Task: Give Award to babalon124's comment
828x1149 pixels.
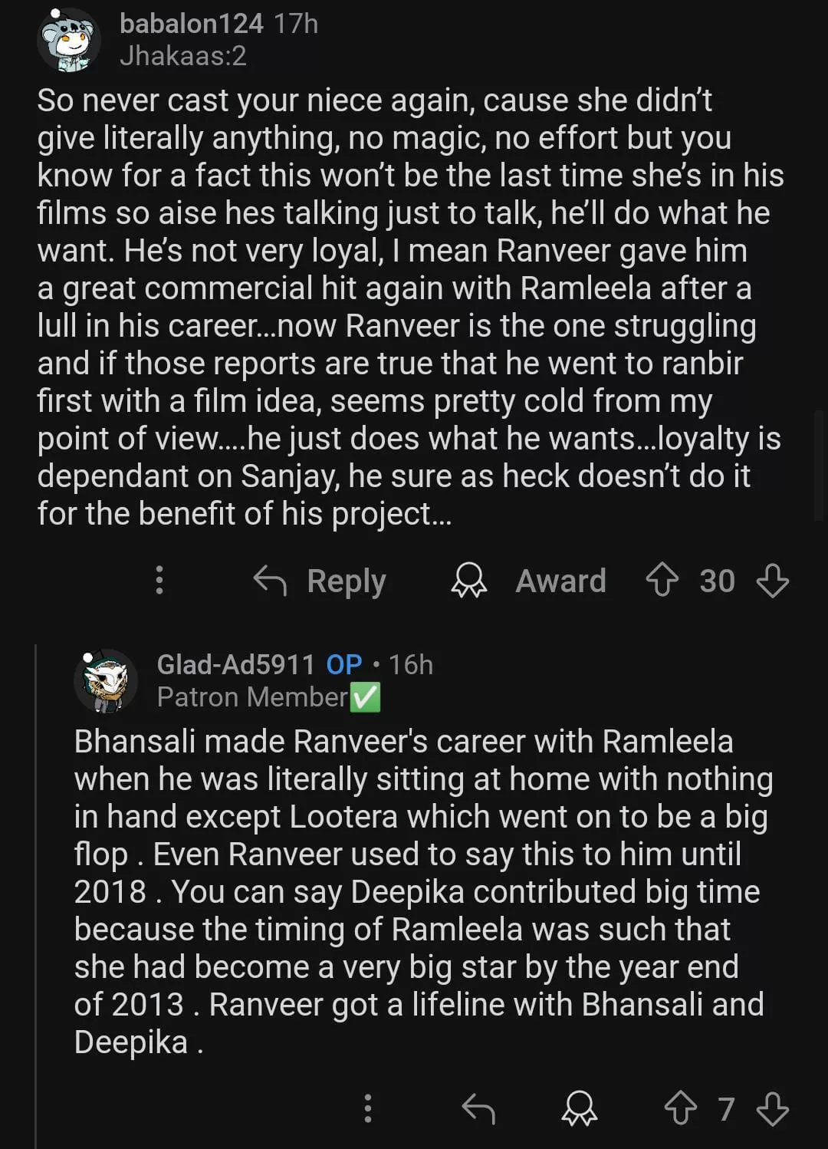Action: pos(529,581)
